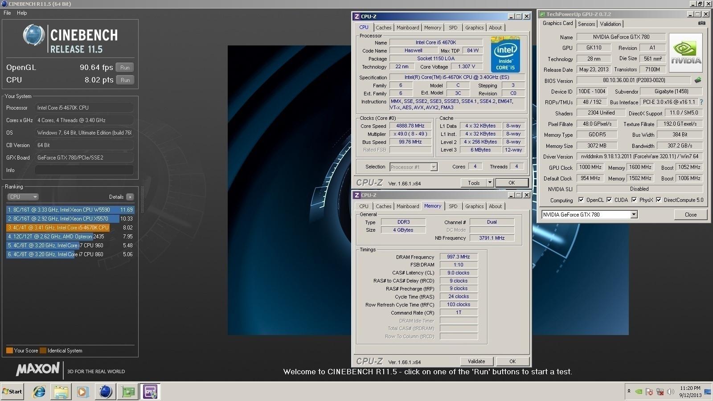This screenshot has height=401, width=713.
Task: Select the Xeon W5590 ranking row
Action: (70, 209)
